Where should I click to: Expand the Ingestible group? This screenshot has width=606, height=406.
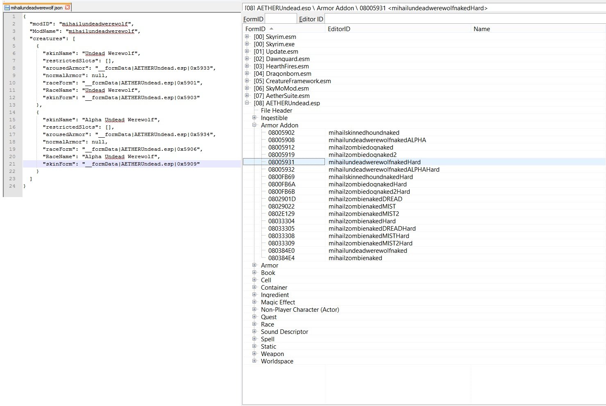254,118
